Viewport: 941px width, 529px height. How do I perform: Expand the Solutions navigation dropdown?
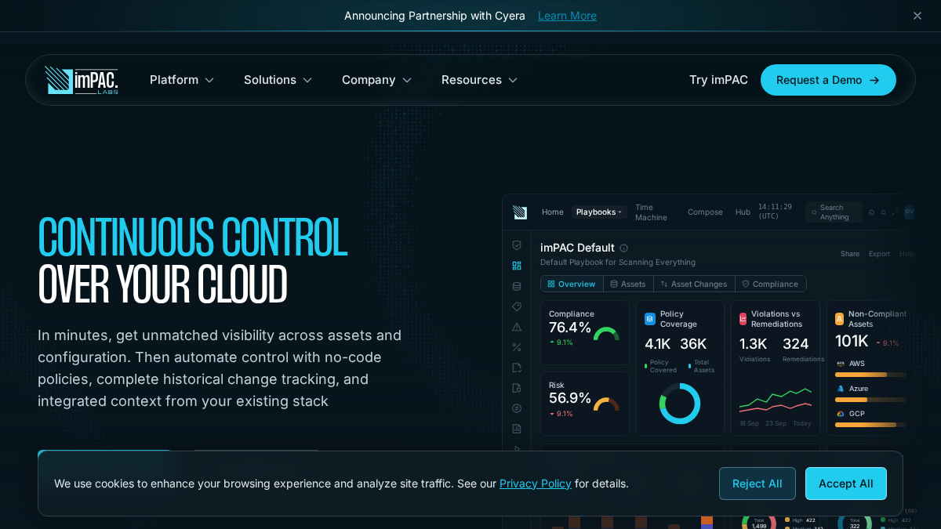pos(278,80)
